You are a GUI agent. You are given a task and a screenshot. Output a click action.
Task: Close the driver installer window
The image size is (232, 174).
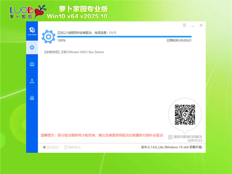coord(201,25)
